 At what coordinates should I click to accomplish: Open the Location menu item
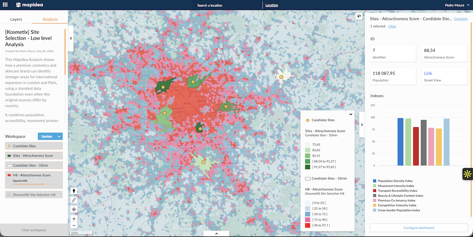[x=272, y=5]
